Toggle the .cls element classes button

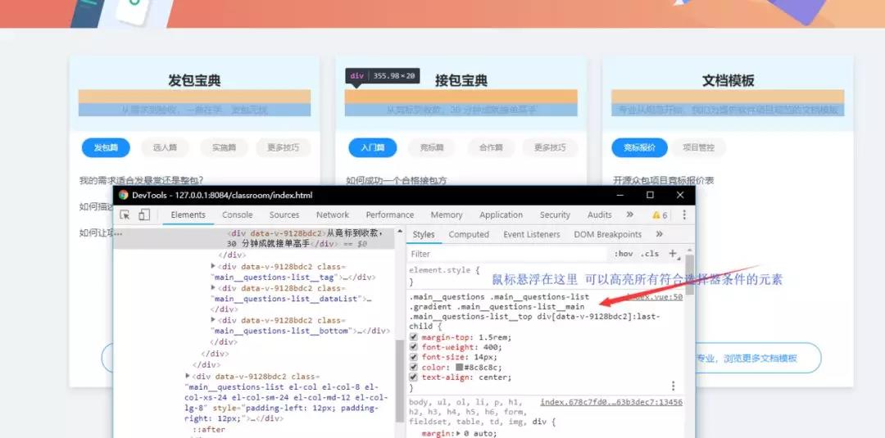(x=650, y=254)
